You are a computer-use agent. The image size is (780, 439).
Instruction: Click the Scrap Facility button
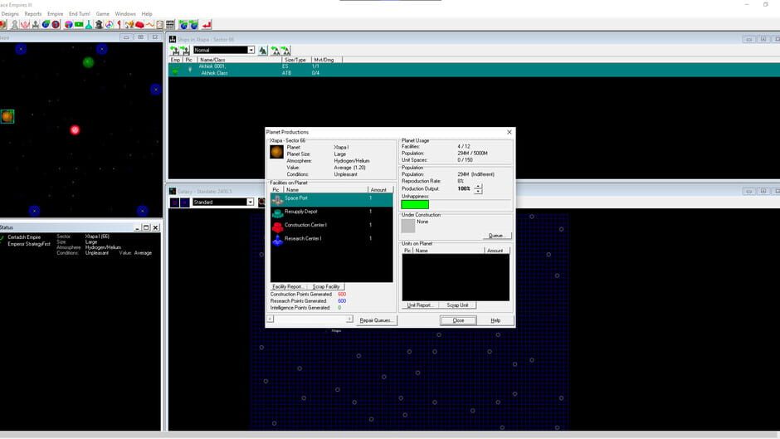click(326, 286)
